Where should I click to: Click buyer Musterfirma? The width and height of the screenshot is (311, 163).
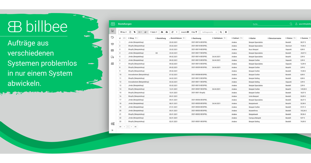(x=253, y=111)
